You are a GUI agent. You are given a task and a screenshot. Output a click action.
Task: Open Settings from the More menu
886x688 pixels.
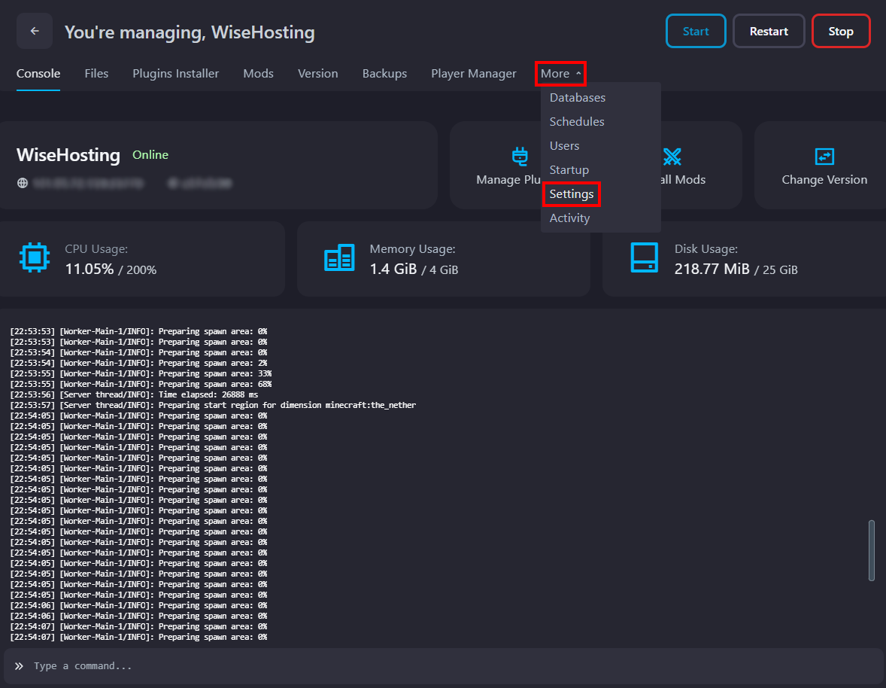coord(571,193)
